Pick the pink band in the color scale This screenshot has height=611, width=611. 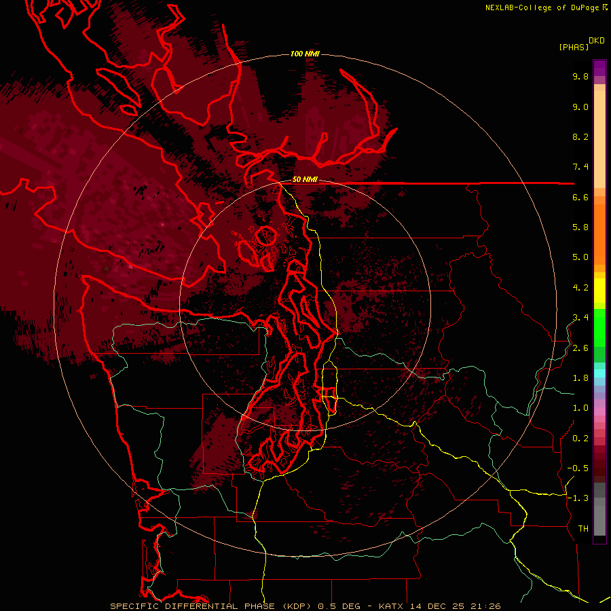(x=599, y=411)
